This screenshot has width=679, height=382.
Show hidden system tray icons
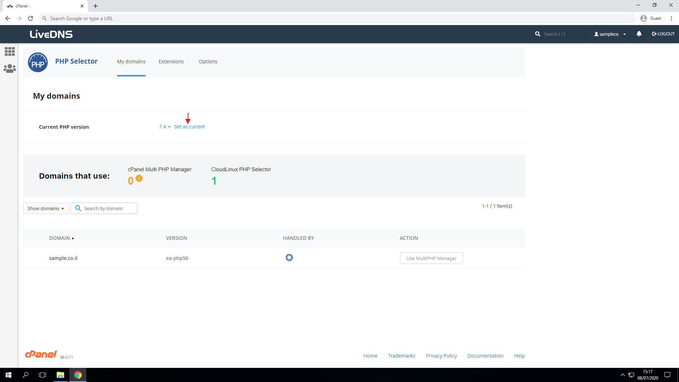click(x=623, y=375)
